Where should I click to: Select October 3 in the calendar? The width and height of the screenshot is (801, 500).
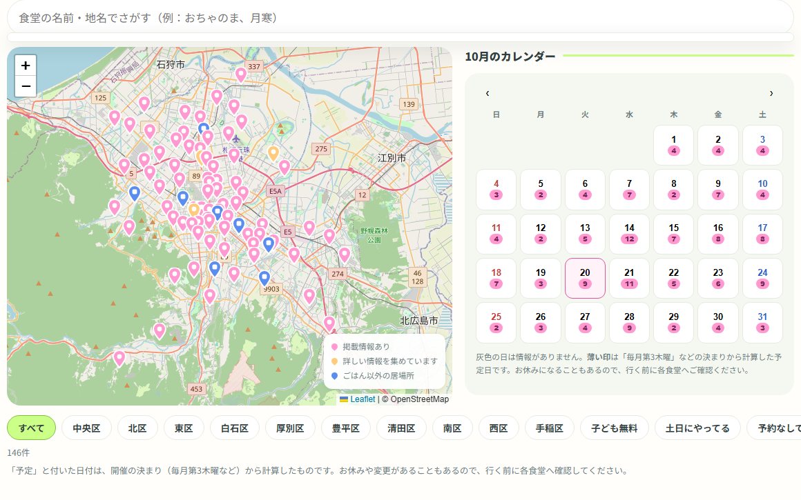point(763,145)
